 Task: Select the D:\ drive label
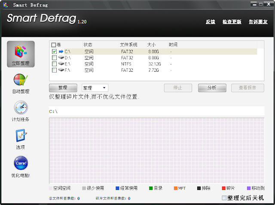[x=68, y=58]
